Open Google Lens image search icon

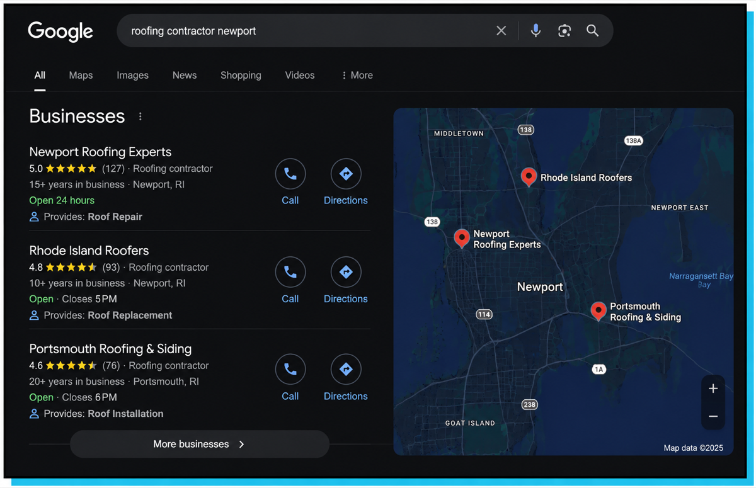[564, 31]
